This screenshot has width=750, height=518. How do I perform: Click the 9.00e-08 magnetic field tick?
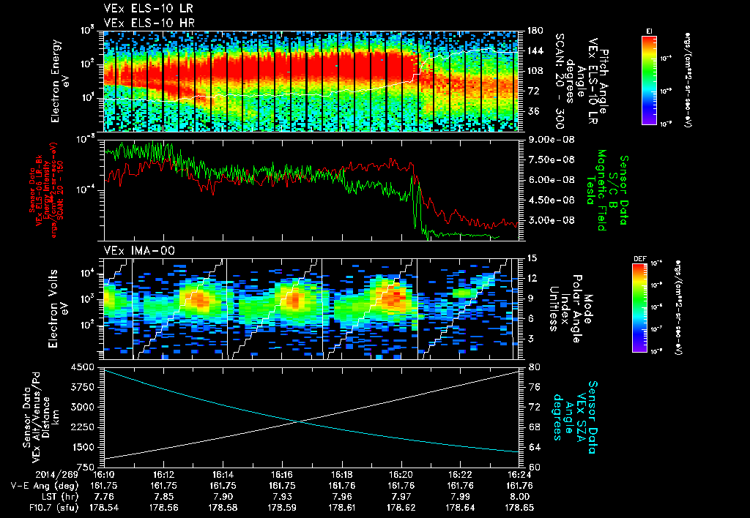tap(551, 140)
